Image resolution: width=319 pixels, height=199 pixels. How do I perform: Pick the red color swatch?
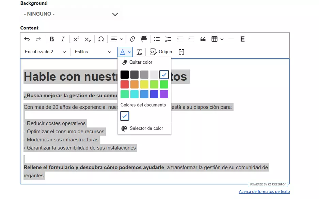tap(124, 84)
